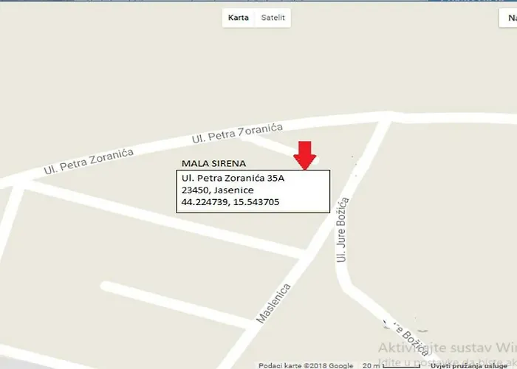Click the left Ul. Petra Zoranića street label
Screen dimensions: 517x369
pos(89,162)
